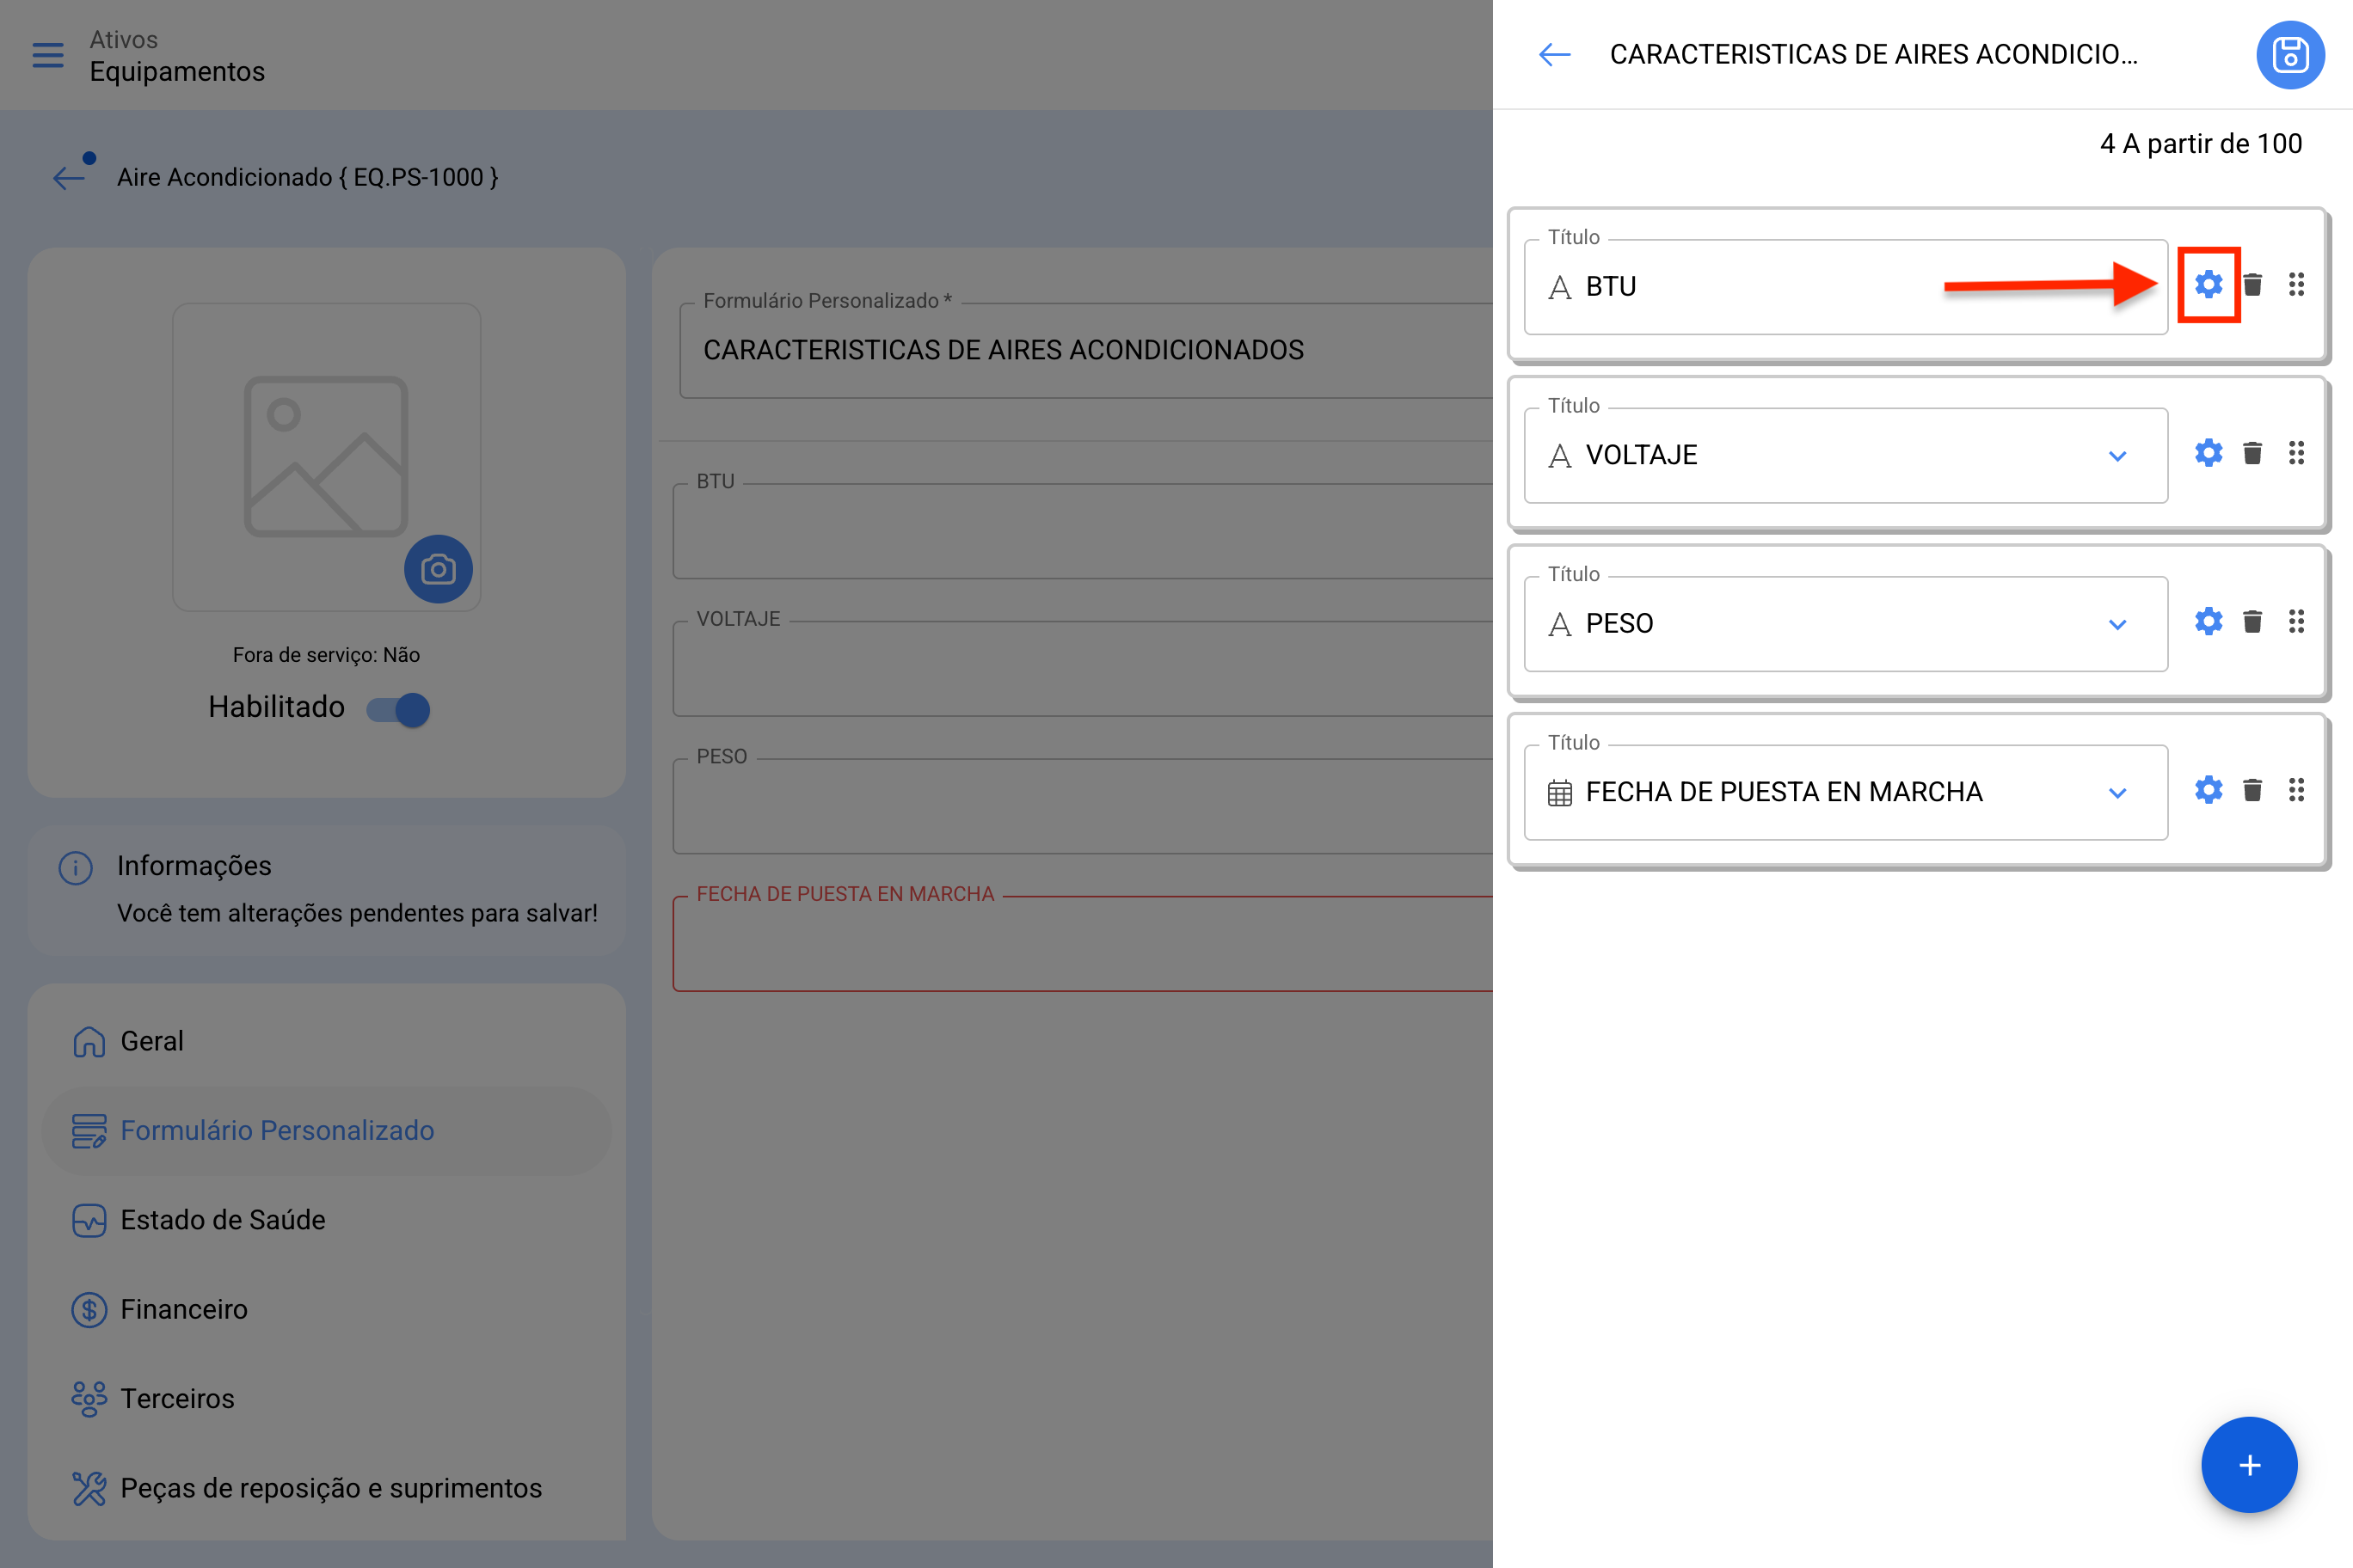Select Formulário Personalizado menu item
This screenshot has height=1568, width=2353.
tap(327, 1131)
